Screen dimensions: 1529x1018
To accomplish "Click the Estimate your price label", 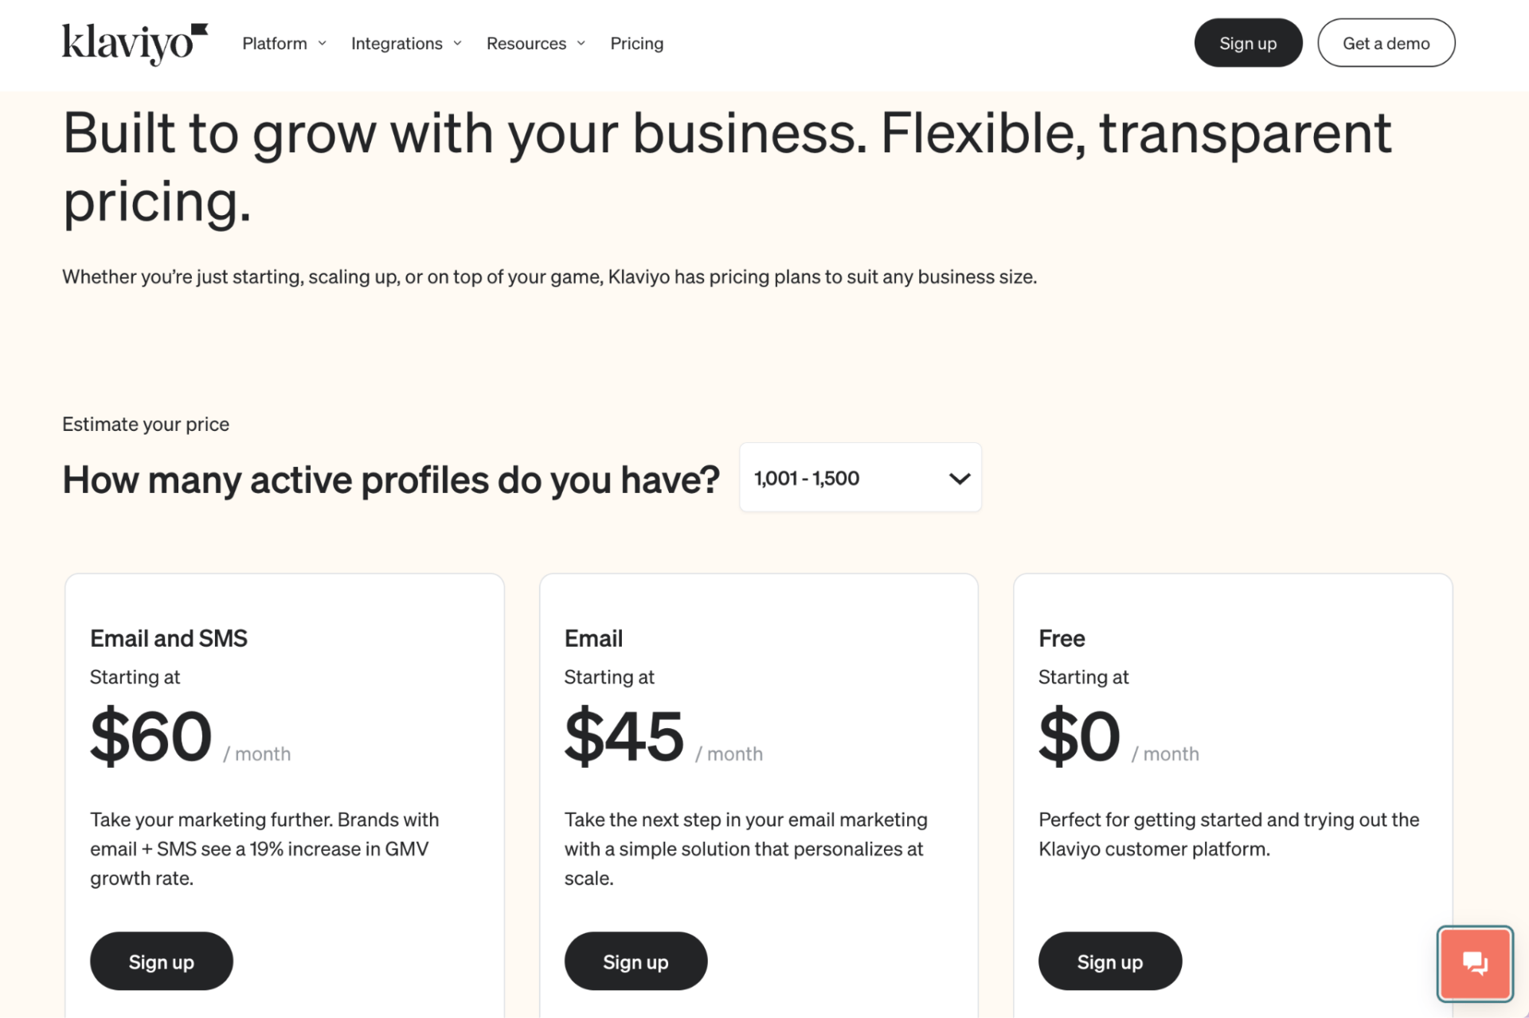I will point(145,424).
